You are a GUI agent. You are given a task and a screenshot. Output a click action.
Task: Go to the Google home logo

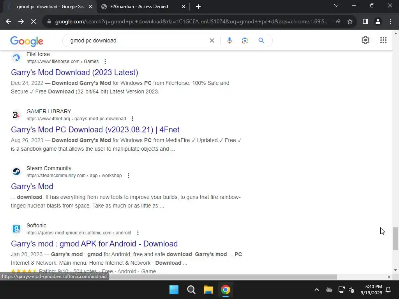pyautogui.click(x=27, y=41)
